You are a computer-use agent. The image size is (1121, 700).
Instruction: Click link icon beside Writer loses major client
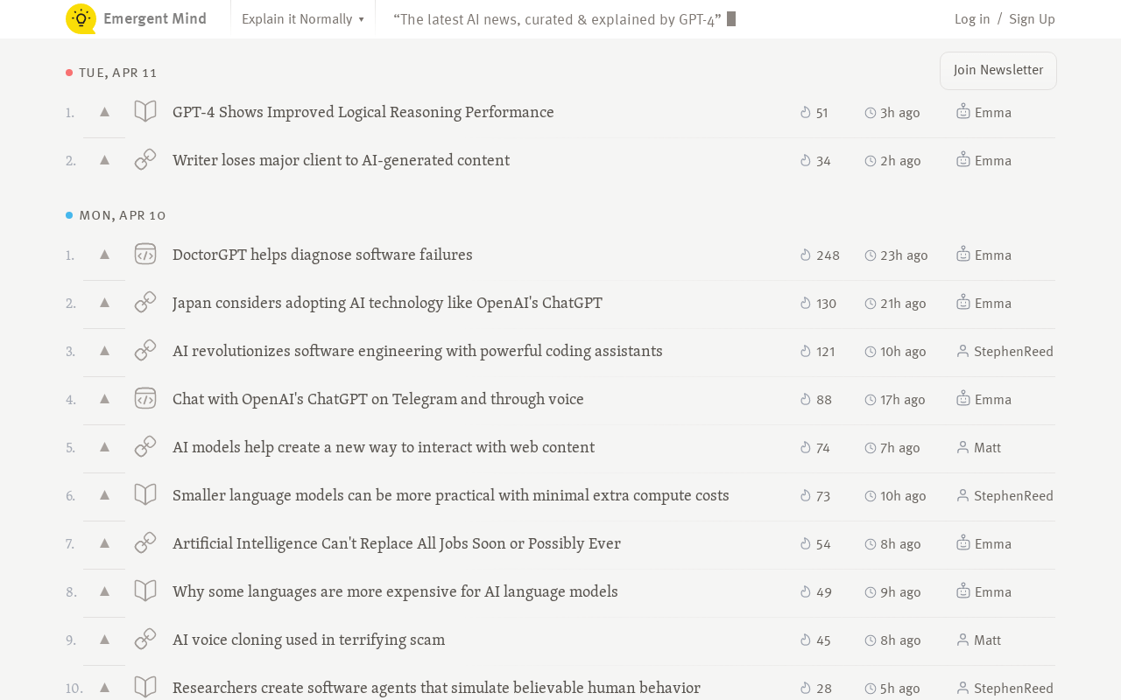[145, 159]
